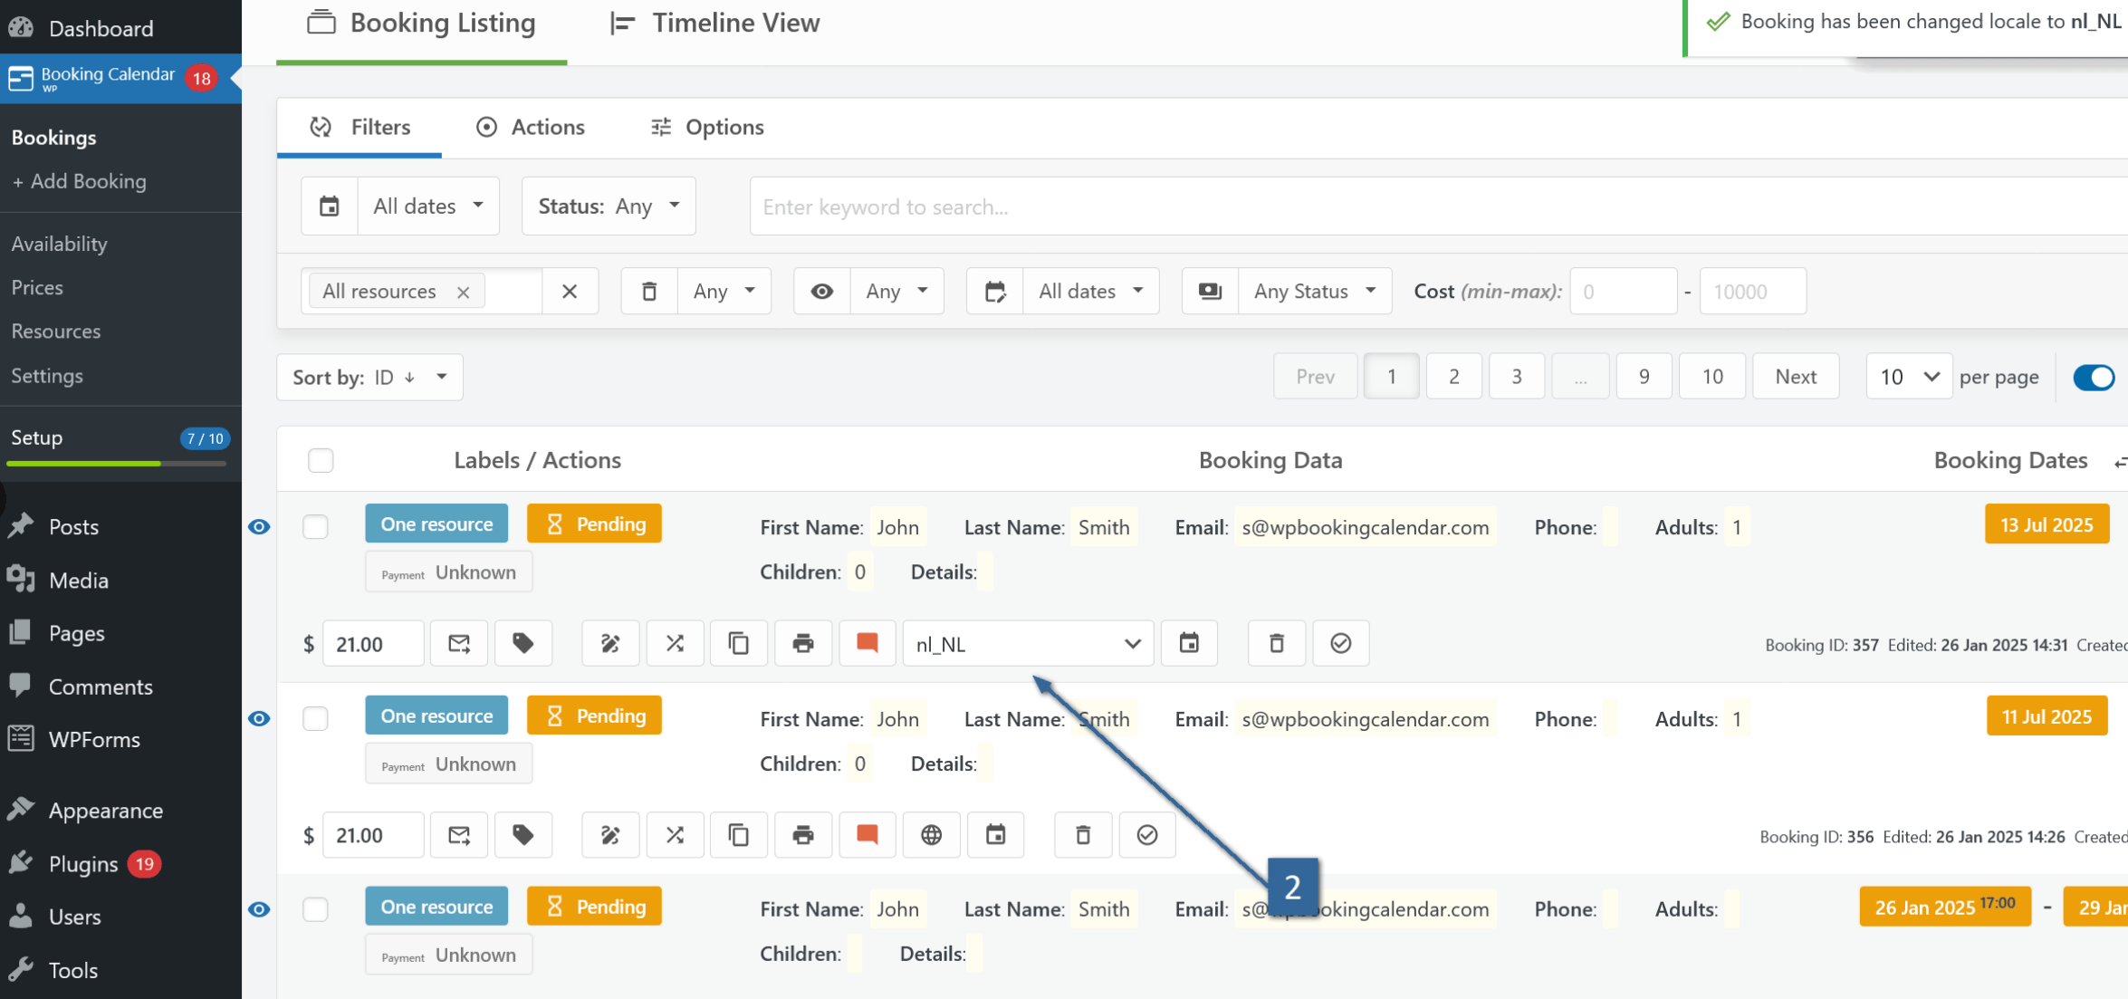This screenshot has width=2128, height=999.
Task: Click the duplicate booking icon for booking 357
Action: 739,644
